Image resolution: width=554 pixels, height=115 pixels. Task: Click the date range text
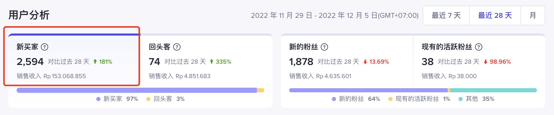(334, 15)
